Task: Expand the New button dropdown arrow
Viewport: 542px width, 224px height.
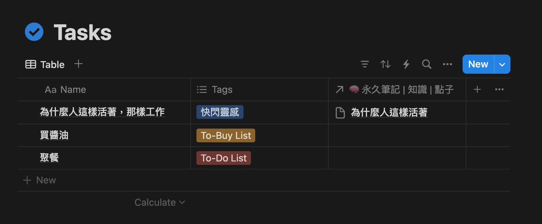Action: (x=502, y=64)
